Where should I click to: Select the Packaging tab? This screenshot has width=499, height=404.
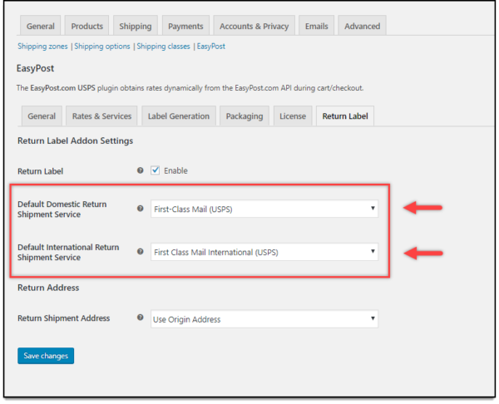(x=245, y=116)
